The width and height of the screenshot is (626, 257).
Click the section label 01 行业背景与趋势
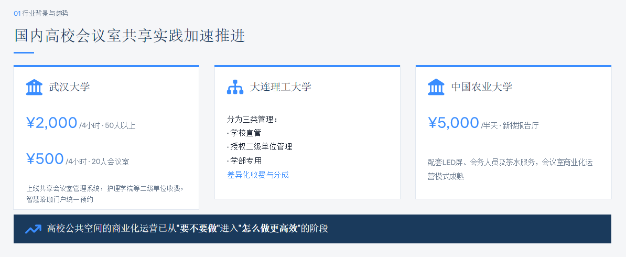(x=41, y=14)
